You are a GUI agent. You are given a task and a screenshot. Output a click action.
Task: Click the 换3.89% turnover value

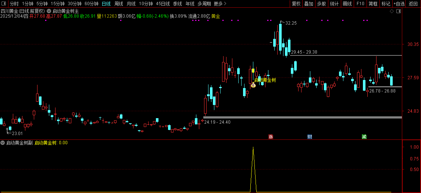[178, 16]
